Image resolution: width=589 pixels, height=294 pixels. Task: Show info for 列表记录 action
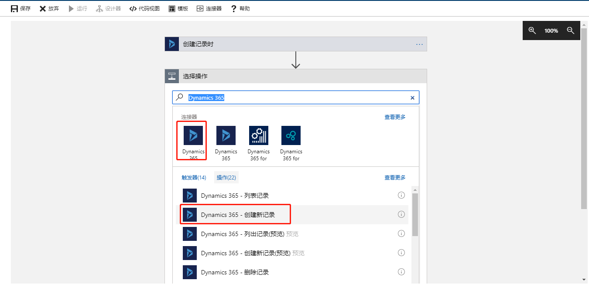pyautogui.click(x=401, y=195)
